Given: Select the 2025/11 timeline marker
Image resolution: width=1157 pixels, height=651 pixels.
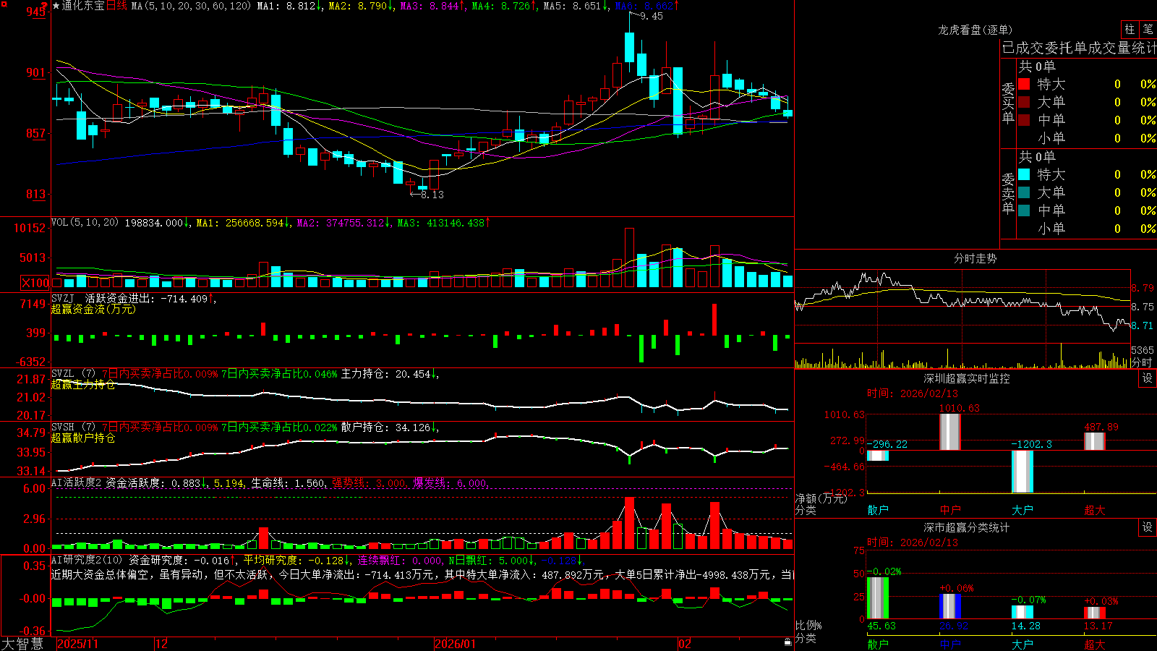Looking at the screenshot, I should (77, 644).
